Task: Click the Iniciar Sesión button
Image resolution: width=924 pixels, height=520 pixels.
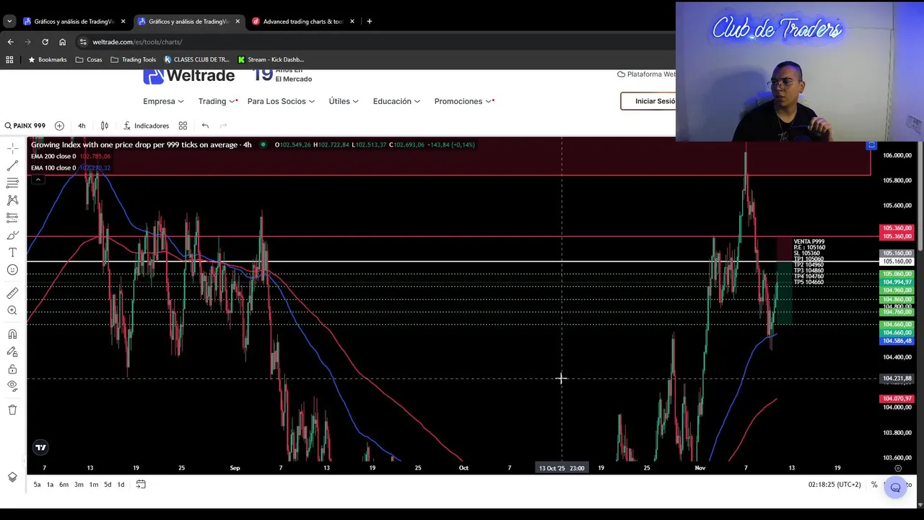Action: click(x=649, y=101)
